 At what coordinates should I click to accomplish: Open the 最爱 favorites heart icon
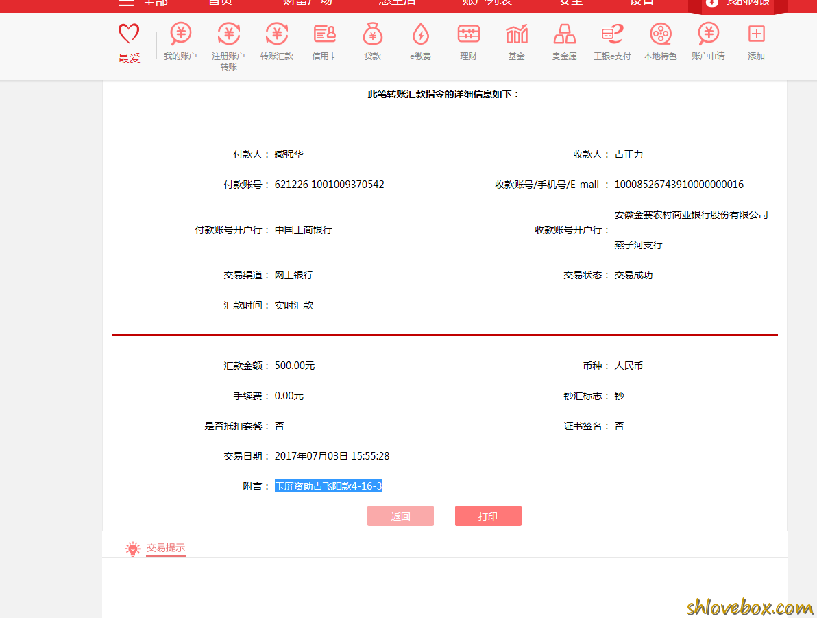pyautogui.click(x=129, y=34)
